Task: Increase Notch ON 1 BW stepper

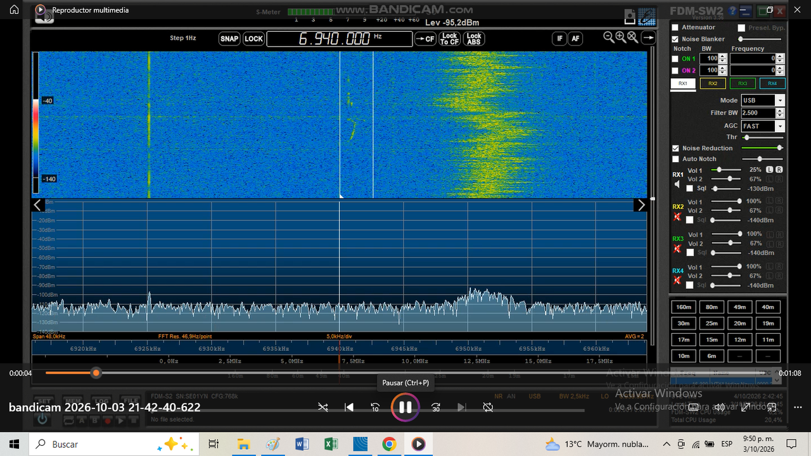Action: click(x=723, y=56)
